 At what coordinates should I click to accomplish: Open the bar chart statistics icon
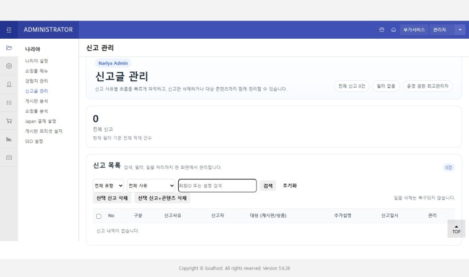pos(9,139)
